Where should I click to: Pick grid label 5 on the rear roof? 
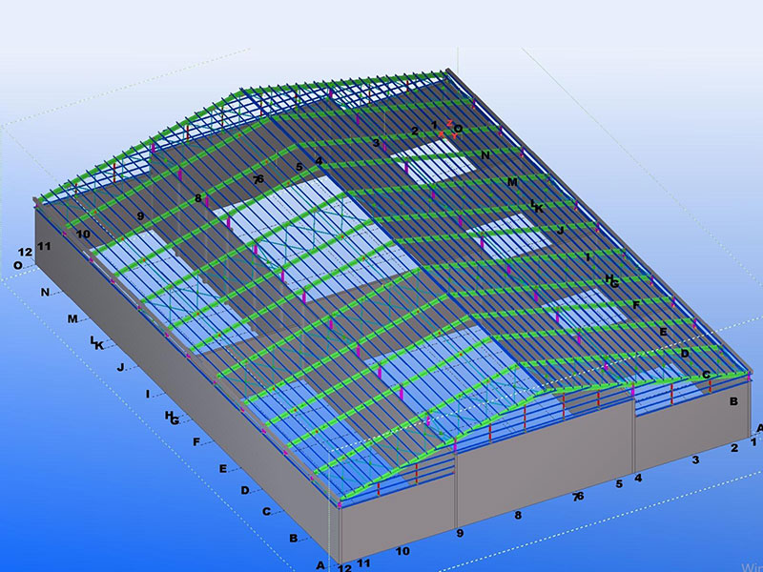point(299,168)
